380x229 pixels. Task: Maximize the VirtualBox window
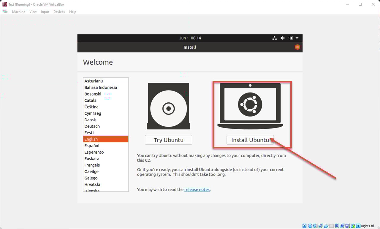(x=360, y=4)
